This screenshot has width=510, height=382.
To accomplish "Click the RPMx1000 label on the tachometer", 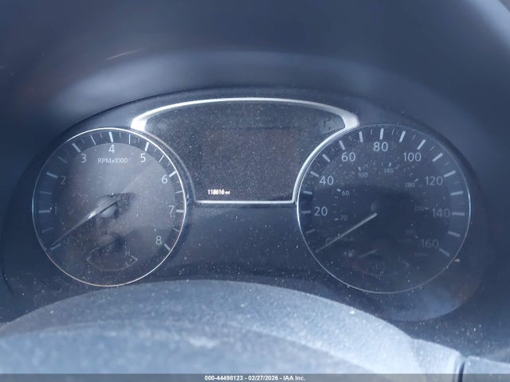I will [112, 161].
